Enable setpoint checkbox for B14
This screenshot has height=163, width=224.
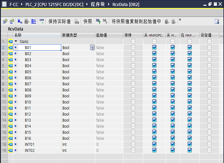[209, 126]
